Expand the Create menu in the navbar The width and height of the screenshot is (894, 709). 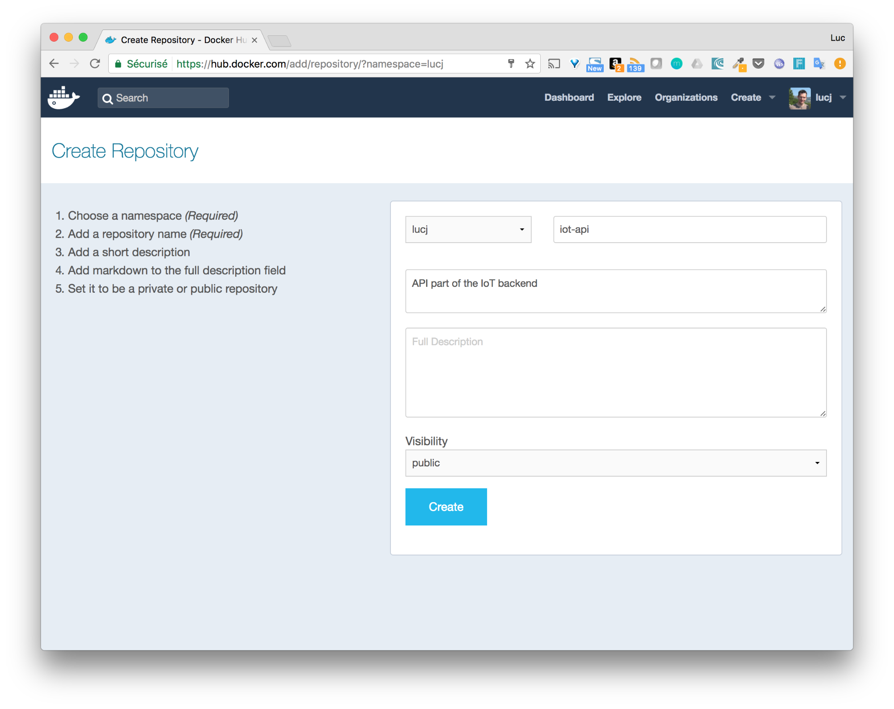click(752, 97)
